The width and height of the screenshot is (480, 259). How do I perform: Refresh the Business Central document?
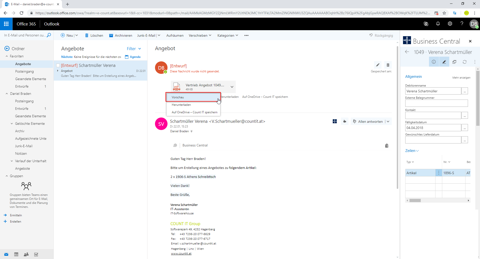464,62
